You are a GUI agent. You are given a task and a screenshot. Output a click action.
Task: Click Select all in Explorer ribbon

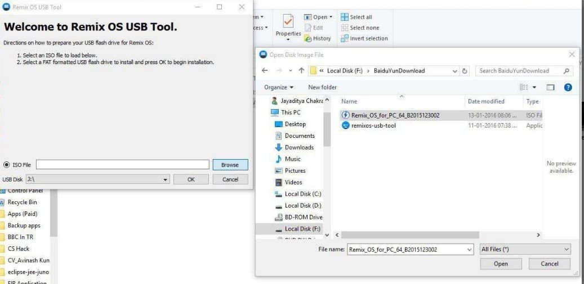coord(356,17)
